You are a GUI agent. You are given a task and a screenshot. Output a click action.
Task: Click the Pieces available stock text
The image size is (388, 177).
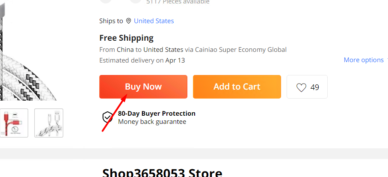(x=178, y=2)
